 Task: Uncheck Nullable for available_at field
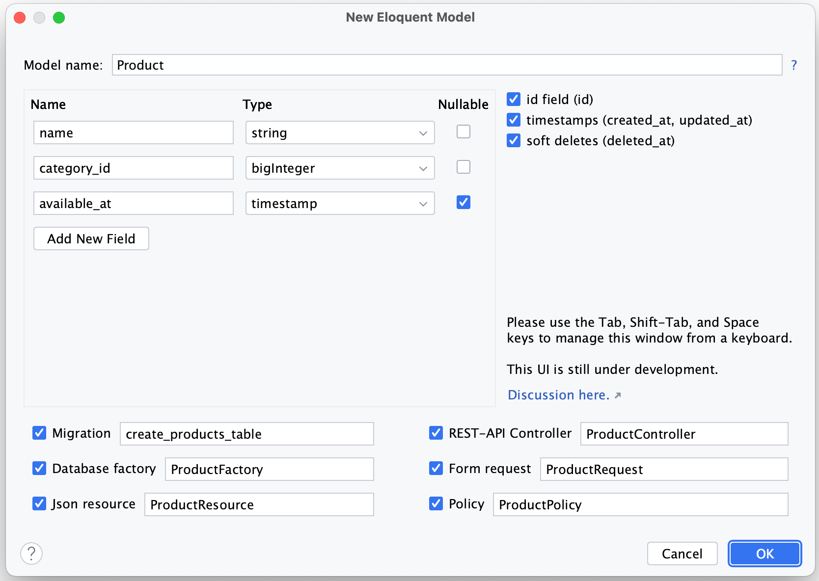tap(463, 203)
